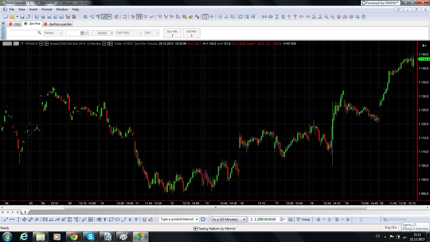This screenshot has height=242, width=430.
Task: Toggle the VP button in chart status line
Action: [16, 44]
